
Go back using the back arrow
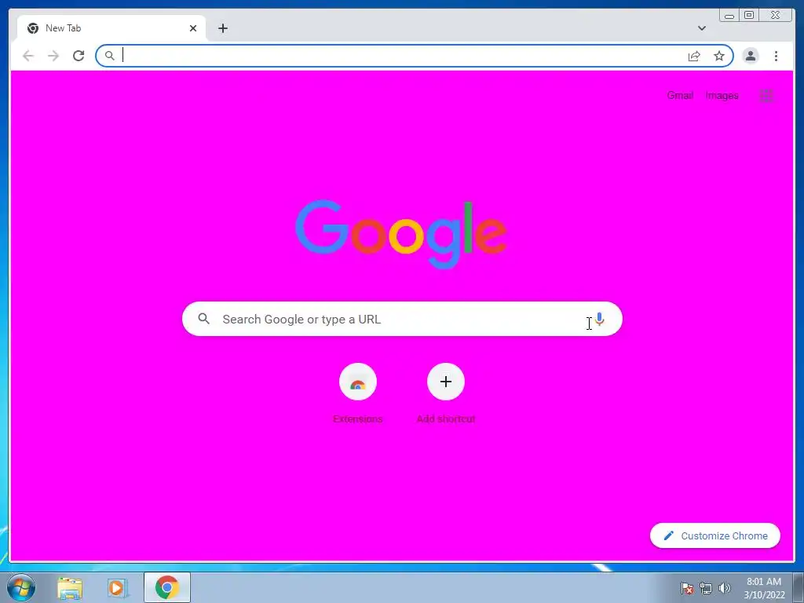(28, 56)
